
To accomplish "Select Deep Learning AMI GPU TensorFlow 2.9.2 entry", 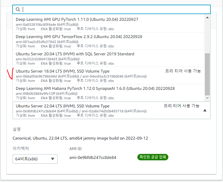I will point(108,41).
